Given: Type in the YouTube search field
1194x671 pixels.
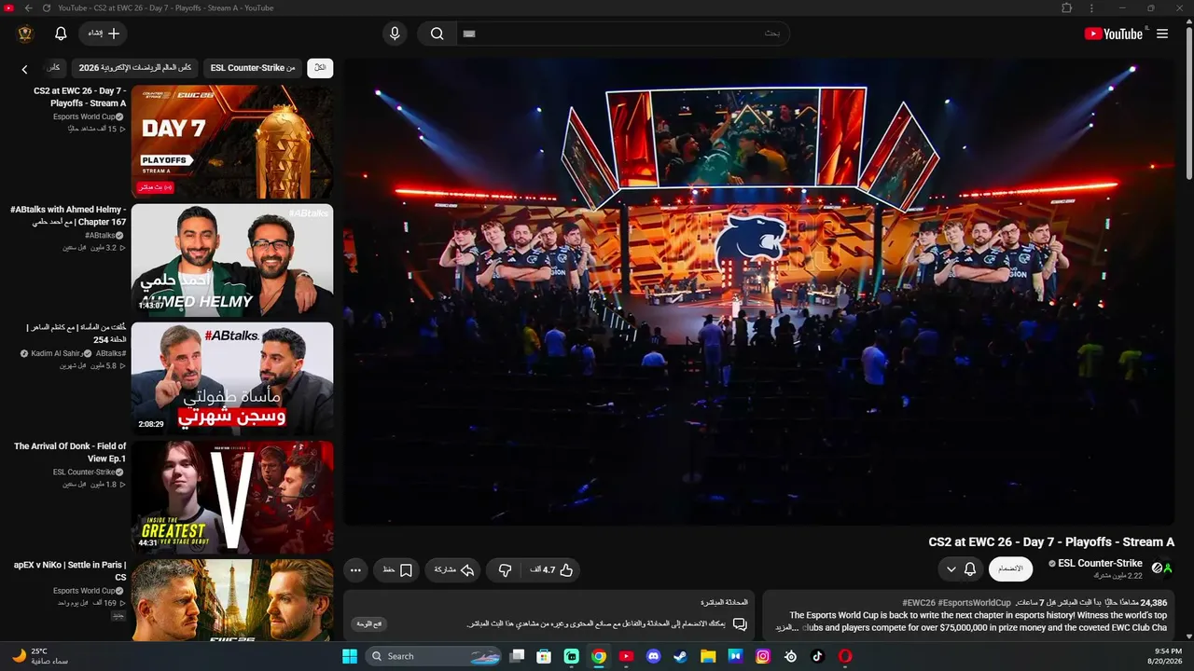Looking at the screenshot, I should coord(622,34).
